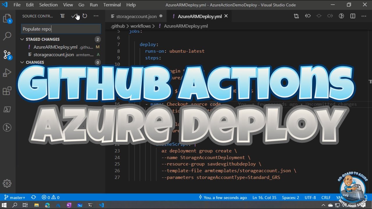Open File Explorer from taskbar
This screenshot has height=209, width=372.
(x=37, y=205)
